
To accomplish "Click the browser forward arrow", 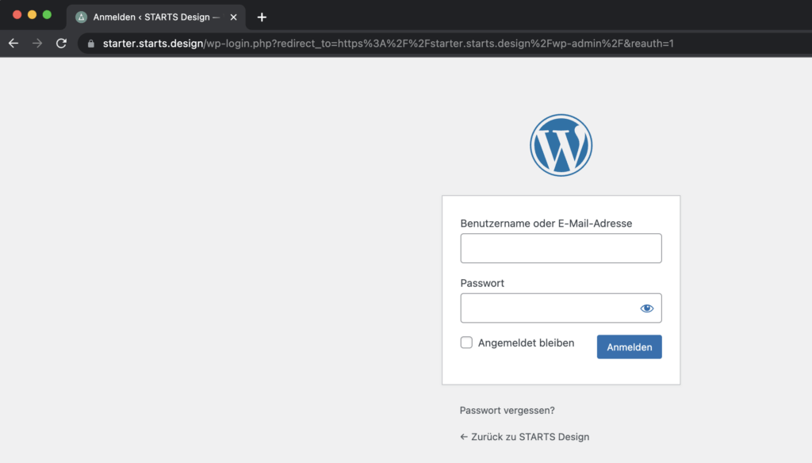I will [x=37, y=44].
